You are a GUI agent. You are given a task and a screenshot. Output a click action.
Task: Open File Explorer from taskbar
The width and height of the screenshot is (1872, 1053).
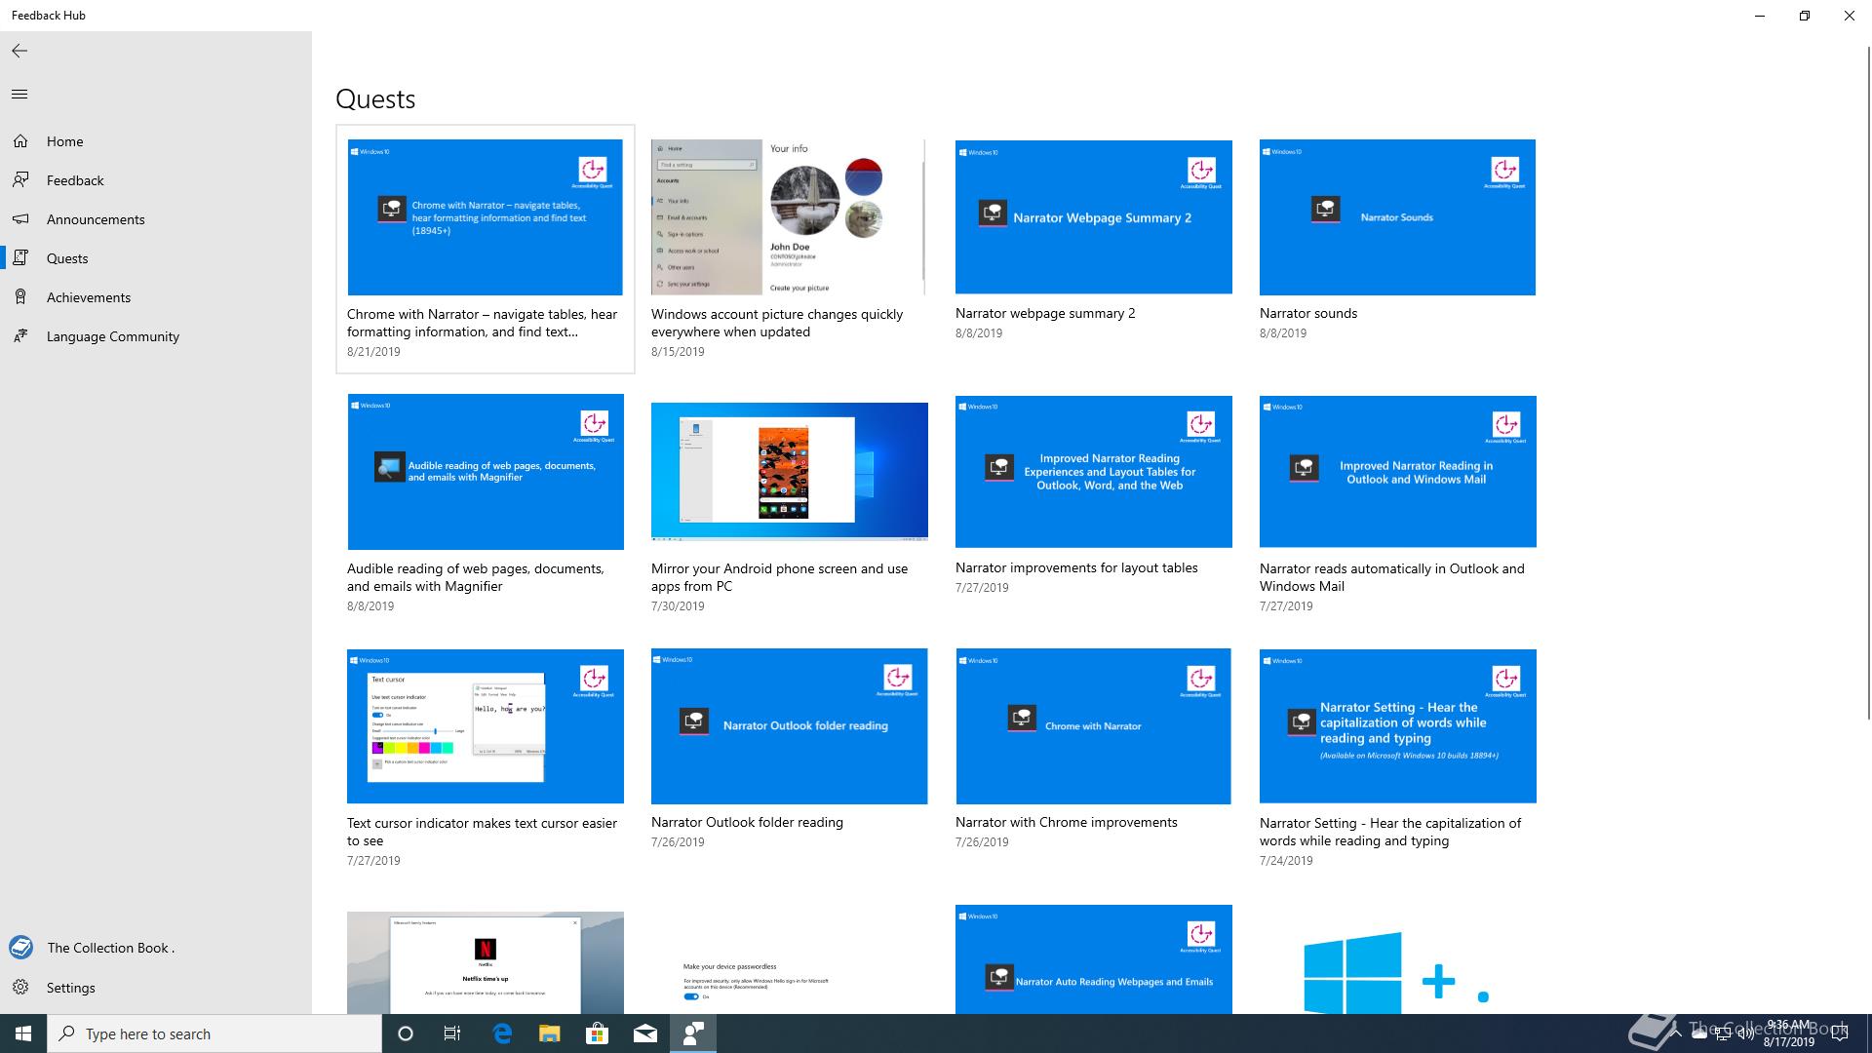pyautogui.click(x=550, y=1033)
